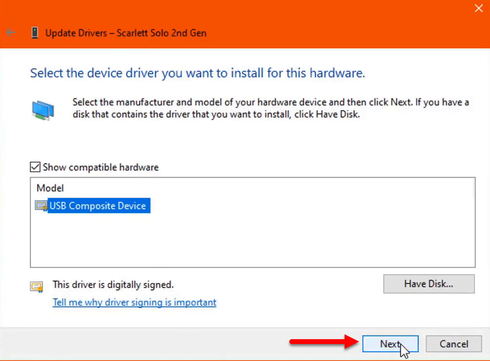
Task: Close the Update Drivers dialog
Action: (x=478, y=8)
